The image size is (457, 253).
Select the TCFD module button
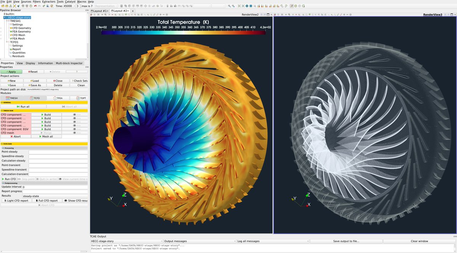click(35, 98)
